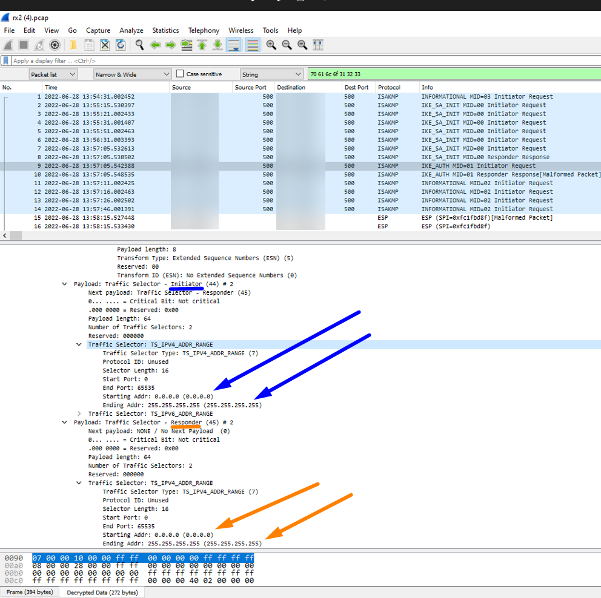601x598 pixels.
Task: Open the Narrow & Wide character set dropdown
Action: click(132, 73)
